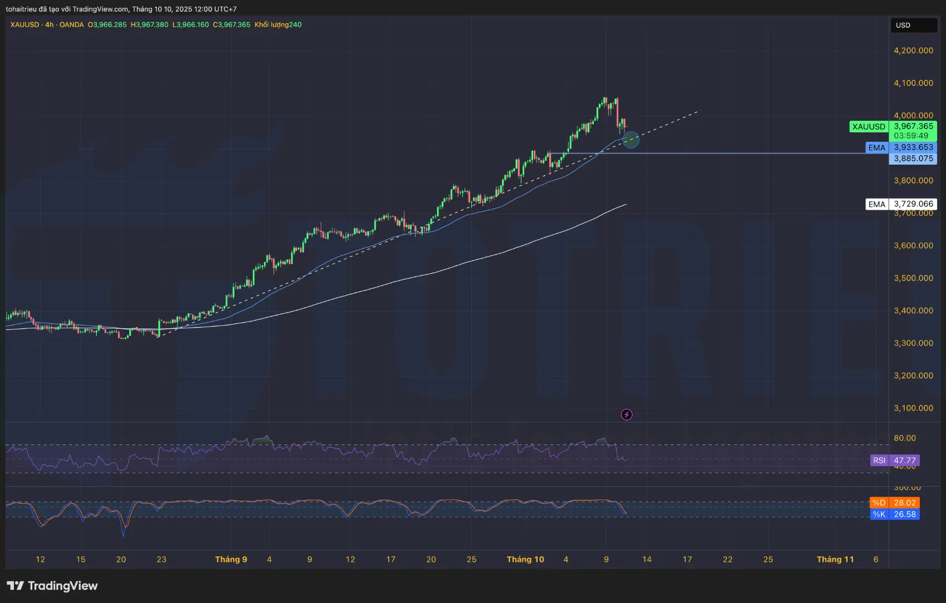This screenshot has width=946, height=603.
Task: Click the green XAUUSD price tag
Action: tap(869, 127)
